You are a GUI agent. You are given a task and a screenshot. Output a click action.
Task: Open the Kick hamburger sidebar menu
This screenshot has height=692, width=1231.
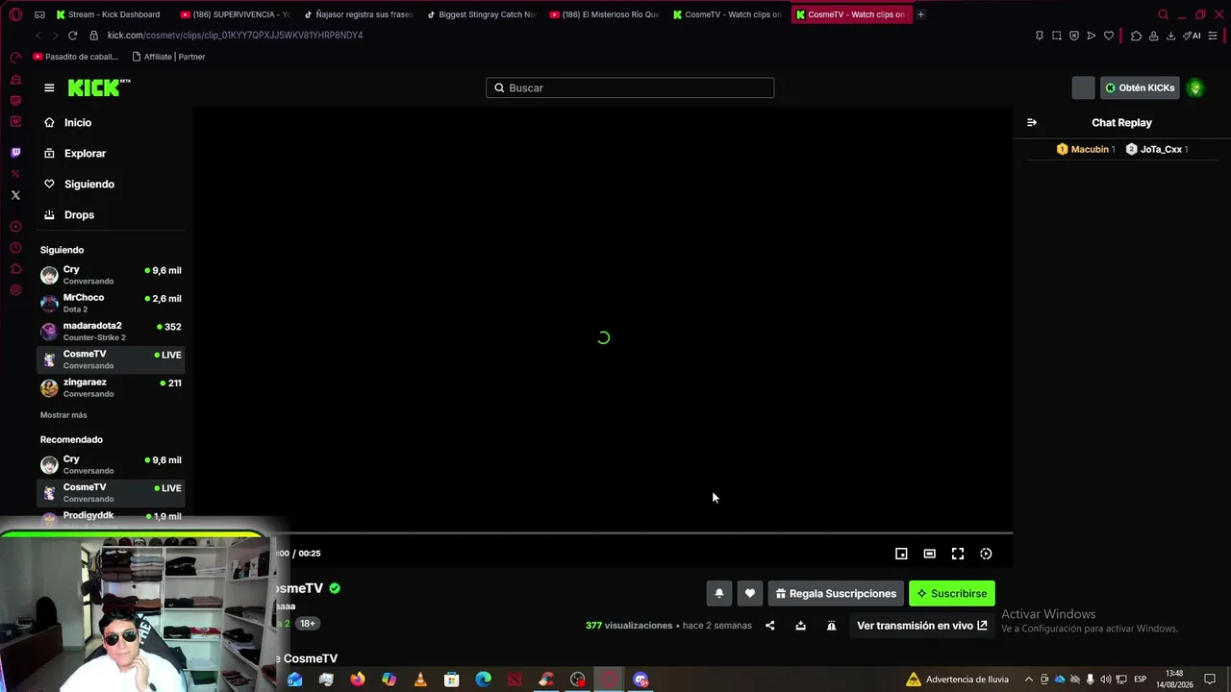[49, 87]
